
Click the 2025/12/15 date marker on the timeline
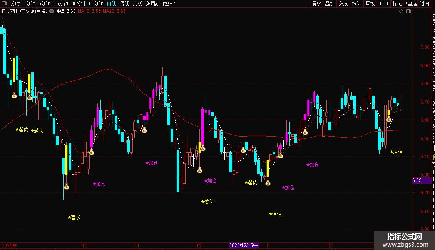pyautogui.click(x=244, y=245)
